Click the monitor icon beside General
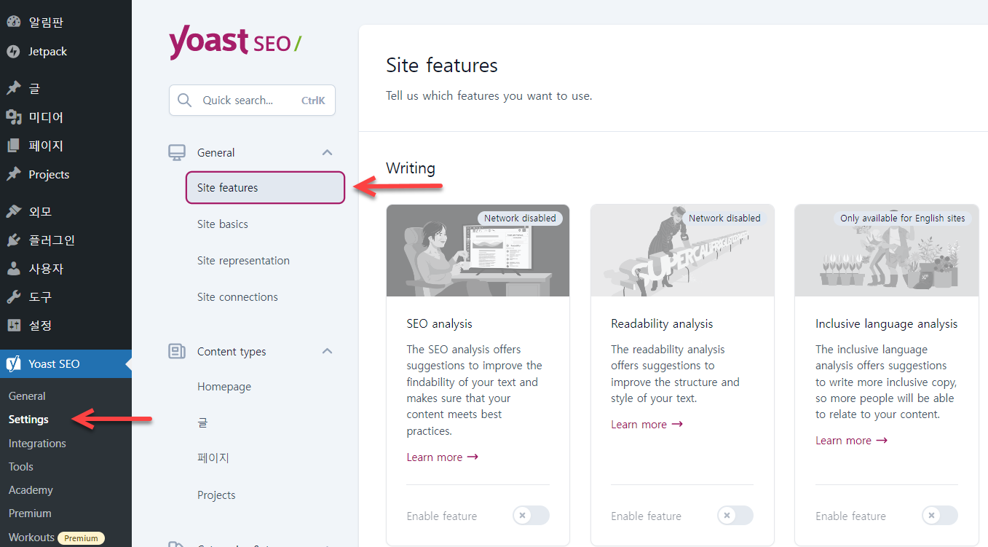The height and width of the screenshot is (547, 988). point(176,152)
